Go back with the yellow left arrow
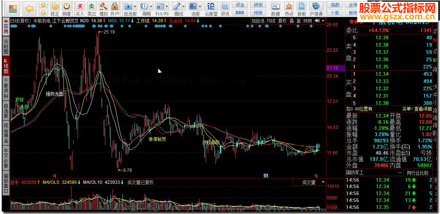This screenshot has height=214, width=440. [30, 8]
